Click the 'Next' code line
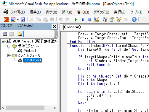 pyautogui.click(x=82, y=103)
